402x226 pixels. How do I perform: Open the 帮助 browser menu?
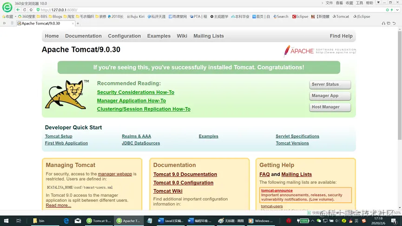point(369,3)
